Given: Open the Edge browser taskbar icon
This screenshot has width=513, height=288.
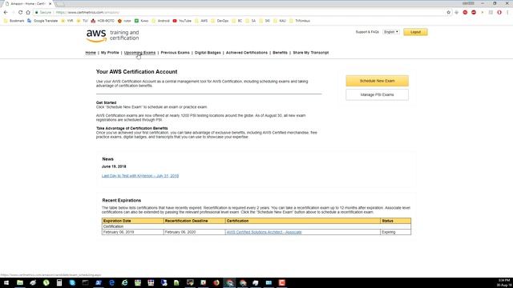Looking at the screenshot, I should click(111, 282).
